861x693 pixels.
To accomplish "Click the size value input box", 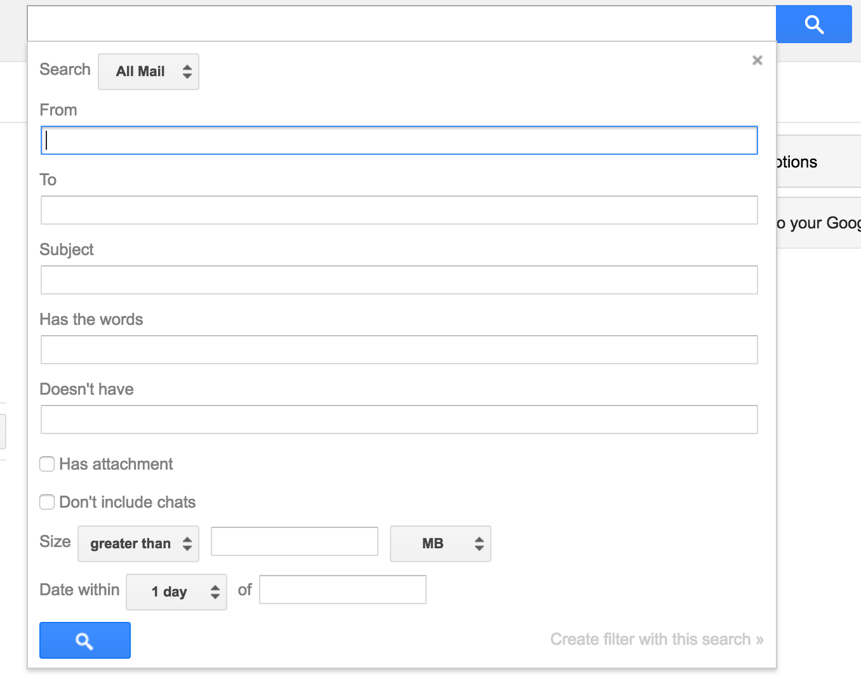I will [295, 541].
